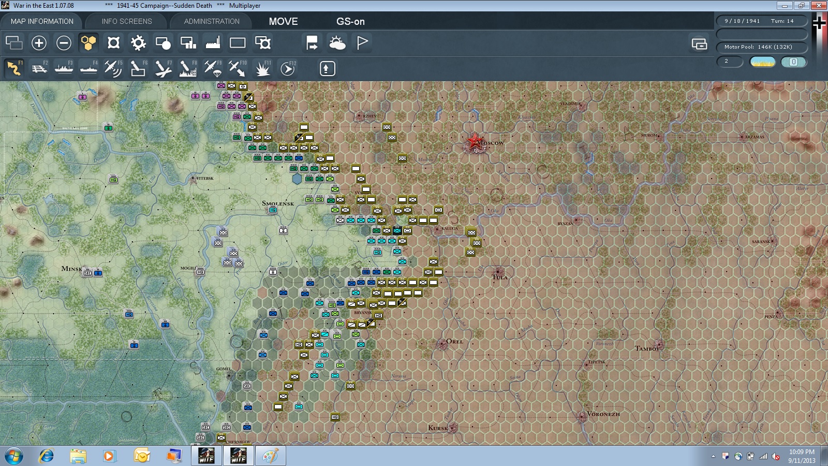
Task: Toggle the yellow hex grid display
Action: click(x=88, y=42)
